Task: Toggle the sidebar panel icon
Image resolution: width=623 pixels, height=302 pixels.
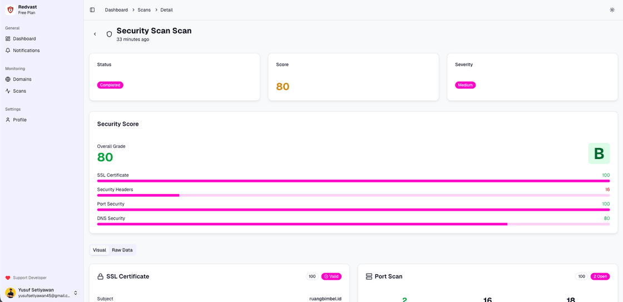Action: (x=92, y=10)
